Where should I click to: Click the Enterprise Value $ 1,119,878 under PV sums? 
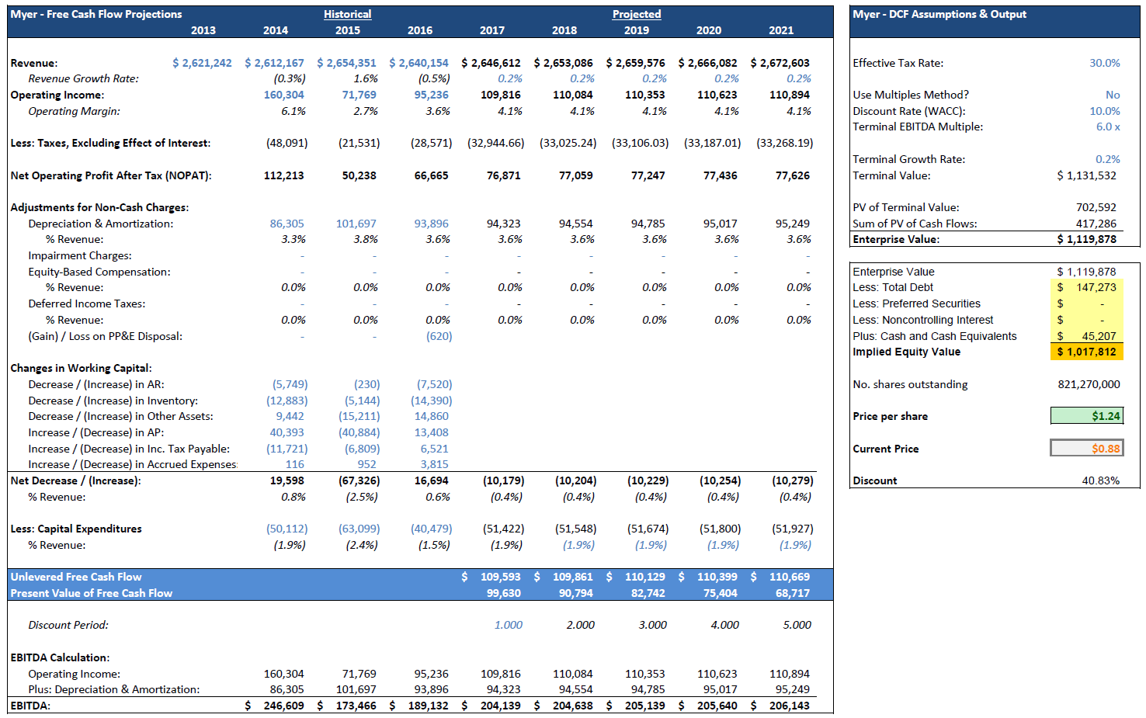pyautogui.click(x=1086, y=239)
